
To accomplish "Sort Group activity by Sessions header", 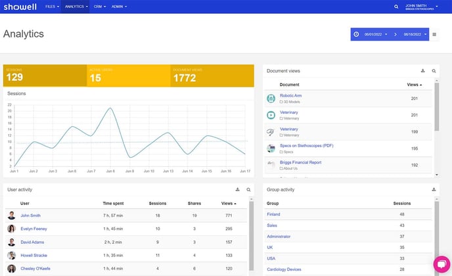I will point(402,203).
